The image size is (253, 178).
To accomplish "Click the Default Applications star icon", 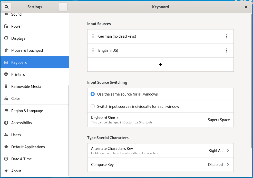I will 6,147.
